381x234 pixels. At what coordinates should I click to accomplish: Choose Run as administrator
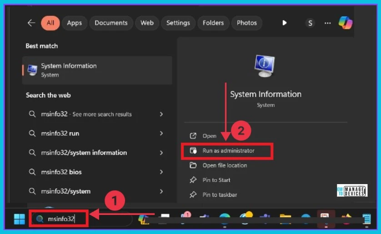coord(228,151)
